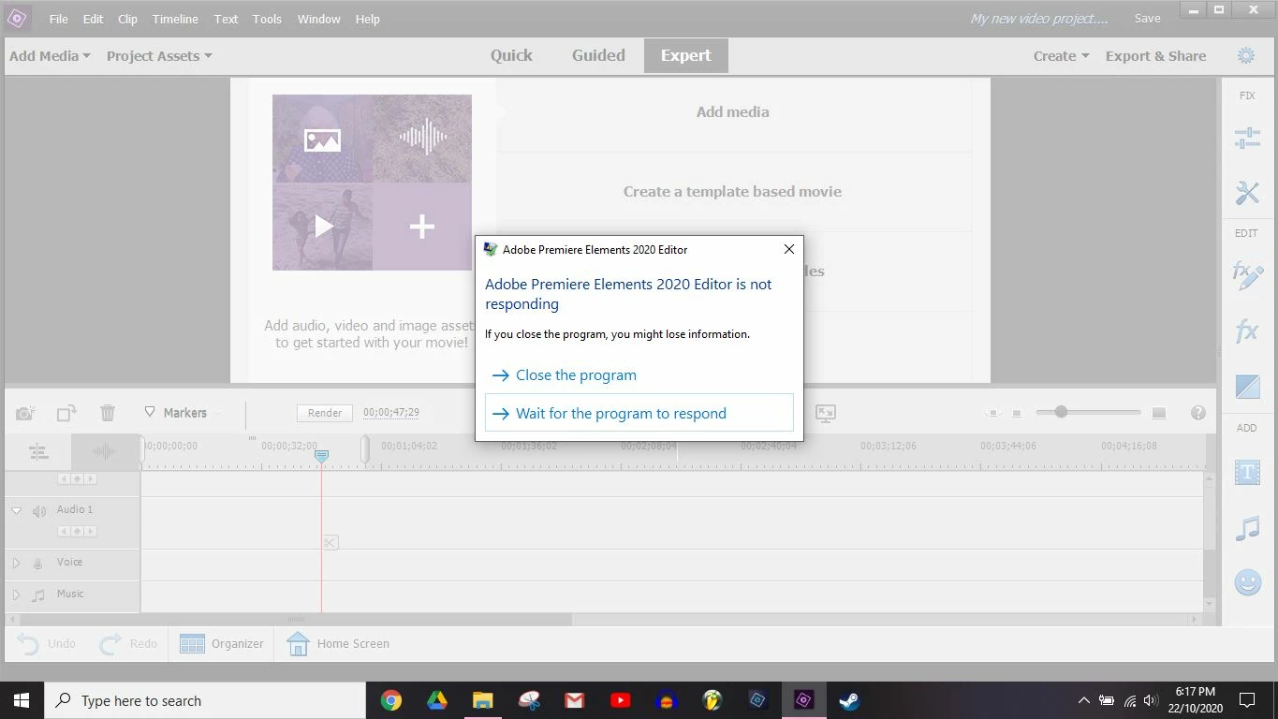
Task: Open the Graphics smiley icon
Action: pyautogui.click(x=1247, y=582)
